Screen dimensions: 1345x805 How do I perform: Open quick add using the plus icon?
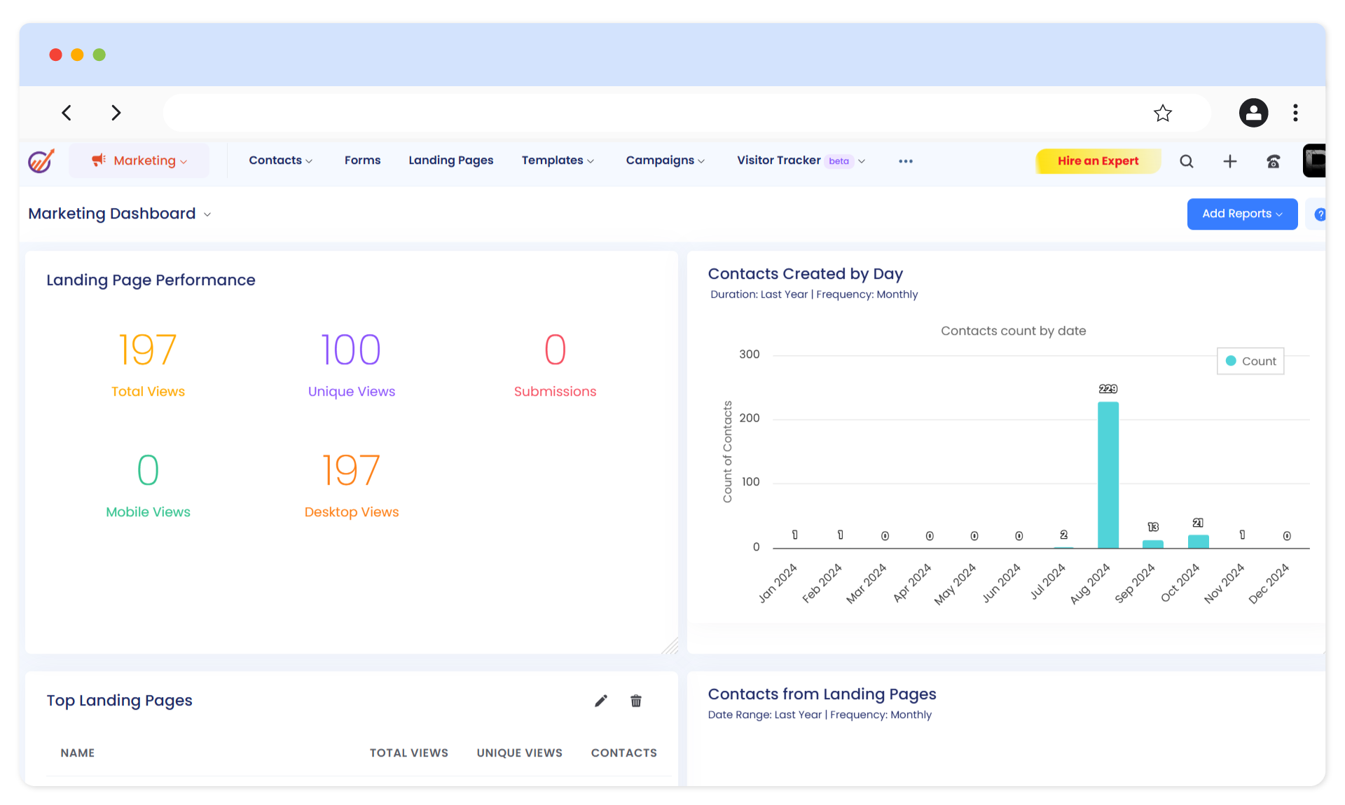coord(1231,160)
